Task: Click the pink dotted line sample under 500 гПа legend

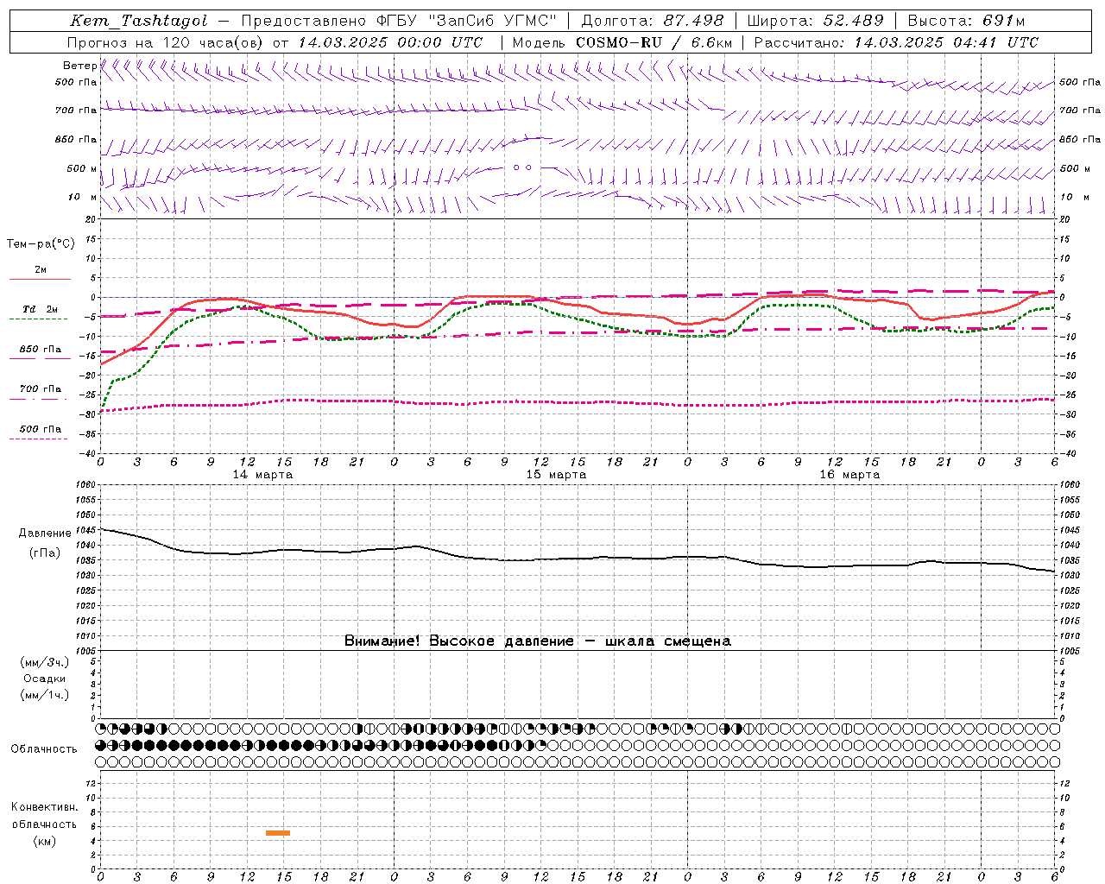Action: click(38, 439)
